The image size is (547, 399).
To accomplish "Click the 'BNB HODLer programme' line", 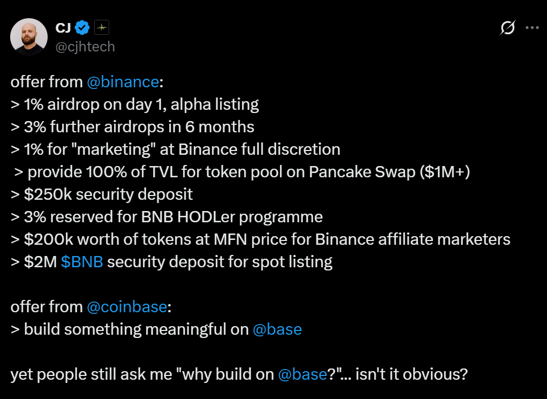I will click(167, 216).
